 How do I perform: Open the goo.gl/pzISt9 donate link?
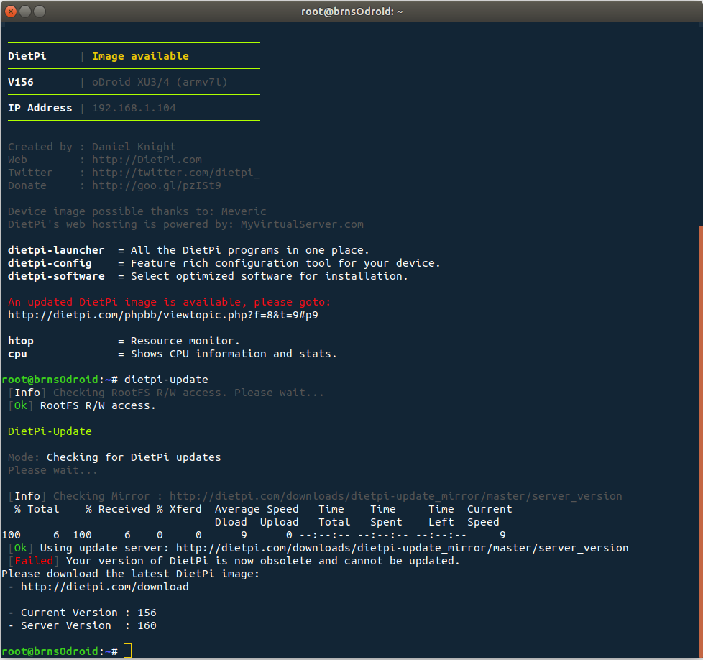(x=157, y=185)
